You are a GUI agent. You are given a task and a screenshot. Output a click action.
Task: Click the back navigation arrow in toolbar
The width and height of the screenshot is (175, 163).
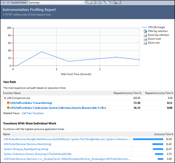click(x=4, y=2)
